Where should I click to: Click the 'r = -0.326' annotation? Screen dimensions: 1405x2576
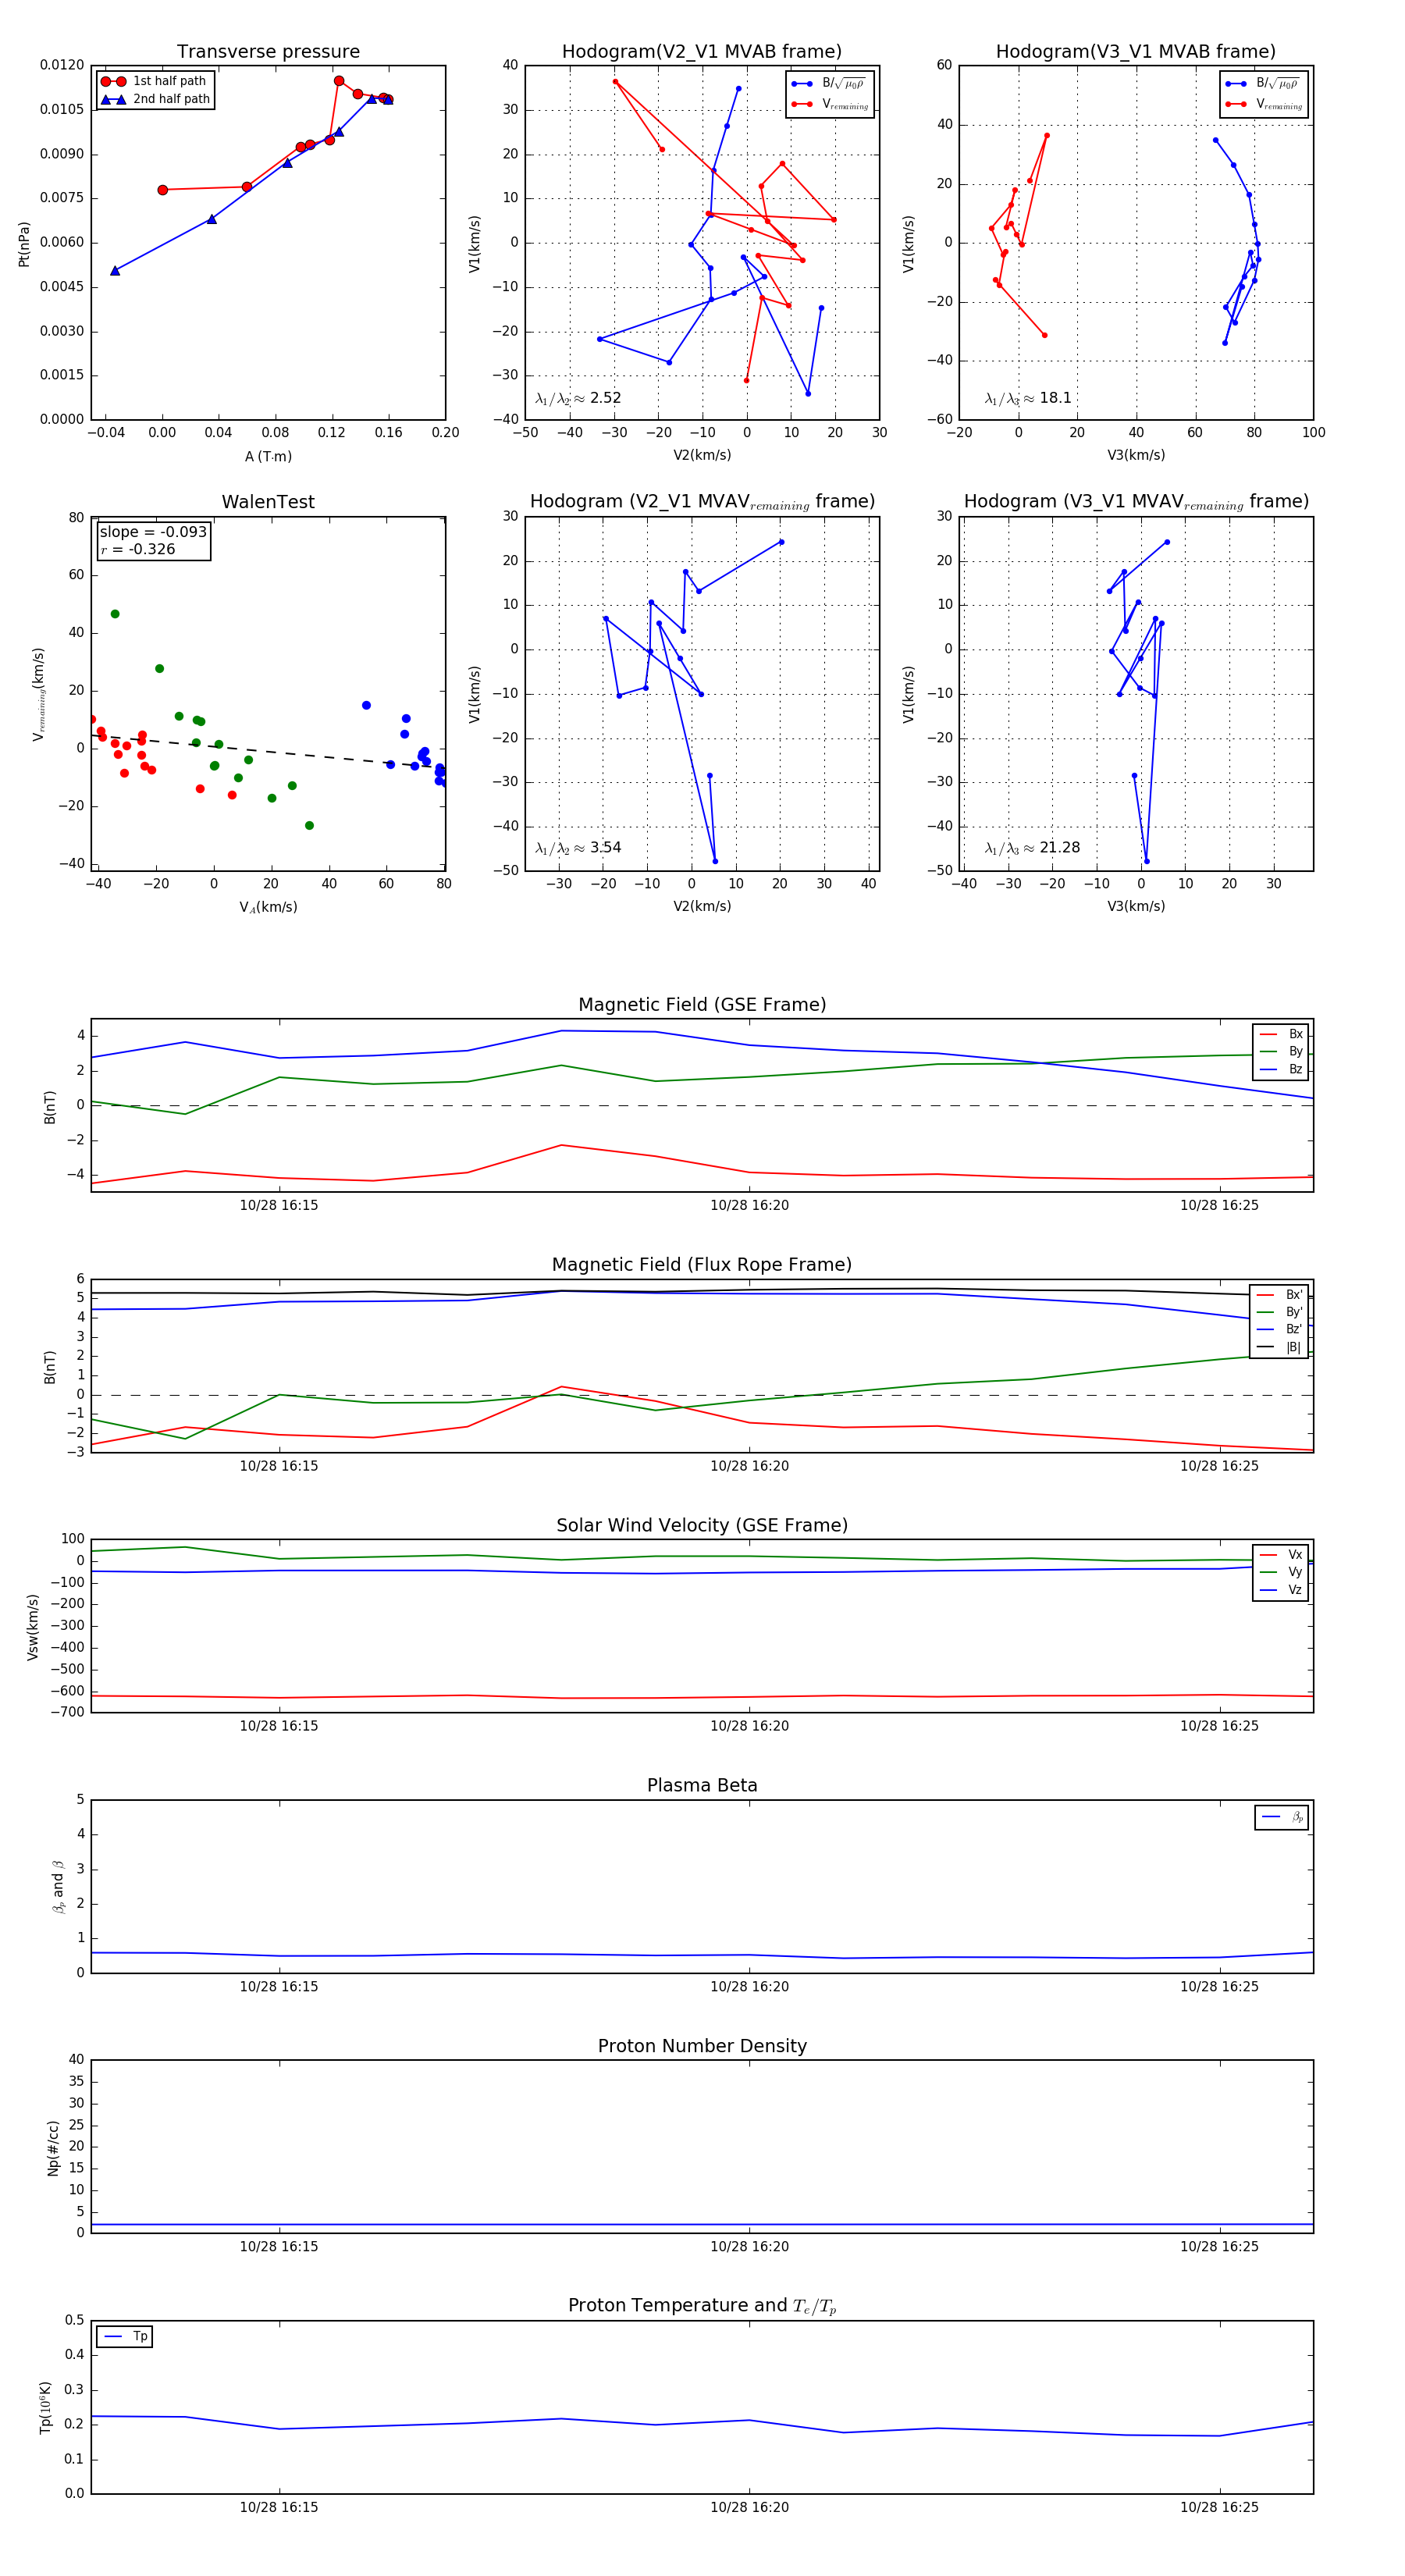click(138, 549)
